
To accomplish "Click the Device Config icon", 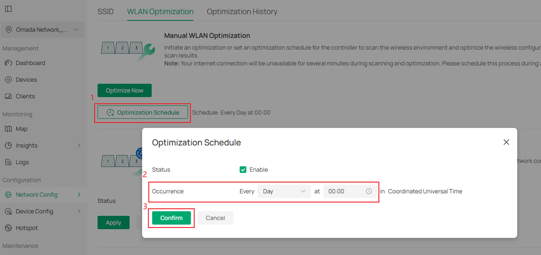I will tap(8, 211).
